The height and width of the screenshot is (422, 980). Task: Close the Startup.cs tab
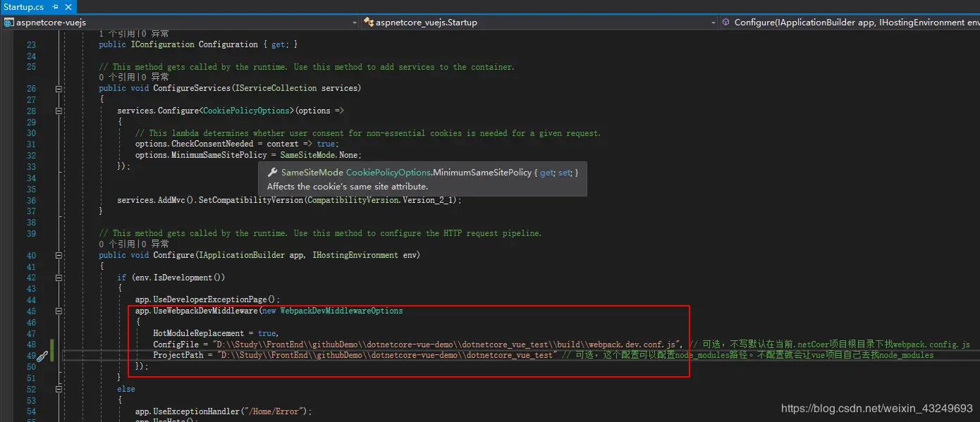point(68,6)
